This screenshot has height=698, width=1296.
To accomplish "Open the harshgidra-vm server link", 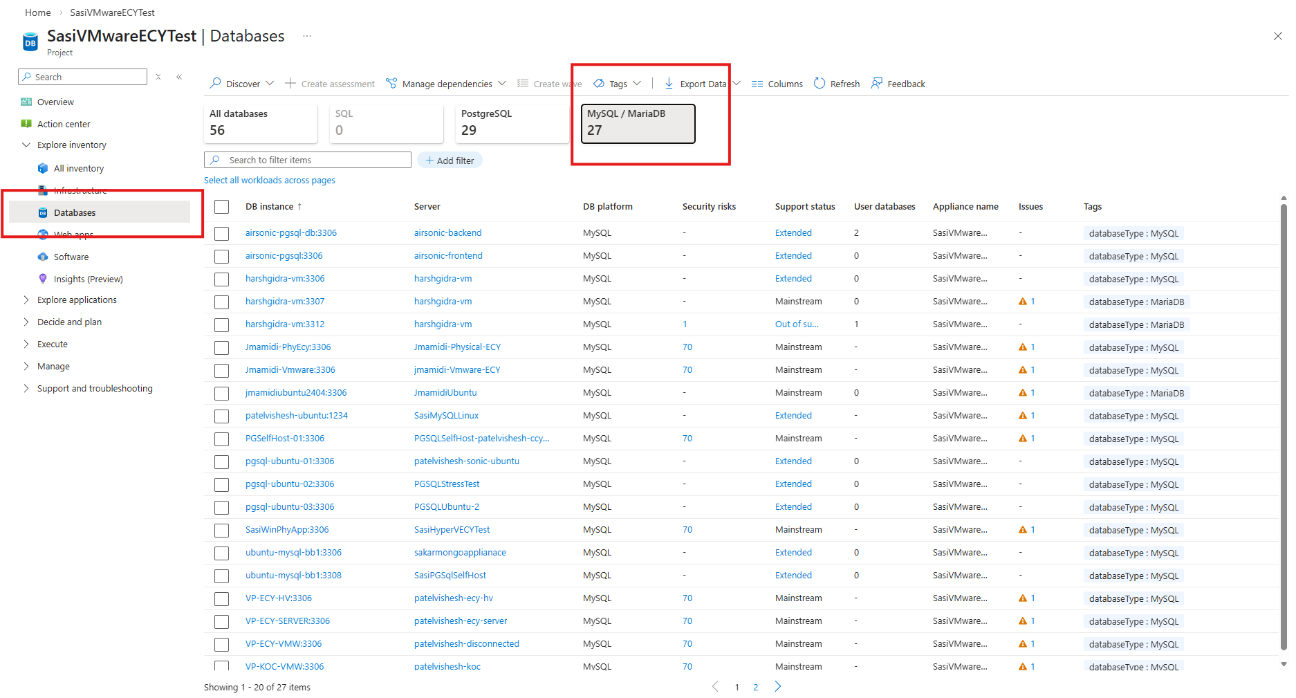I will pyautogui.click(x=443, y=278).
